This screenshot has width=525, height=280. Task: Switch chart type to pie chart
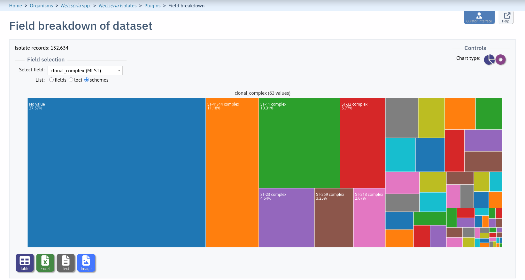point(489,60)
